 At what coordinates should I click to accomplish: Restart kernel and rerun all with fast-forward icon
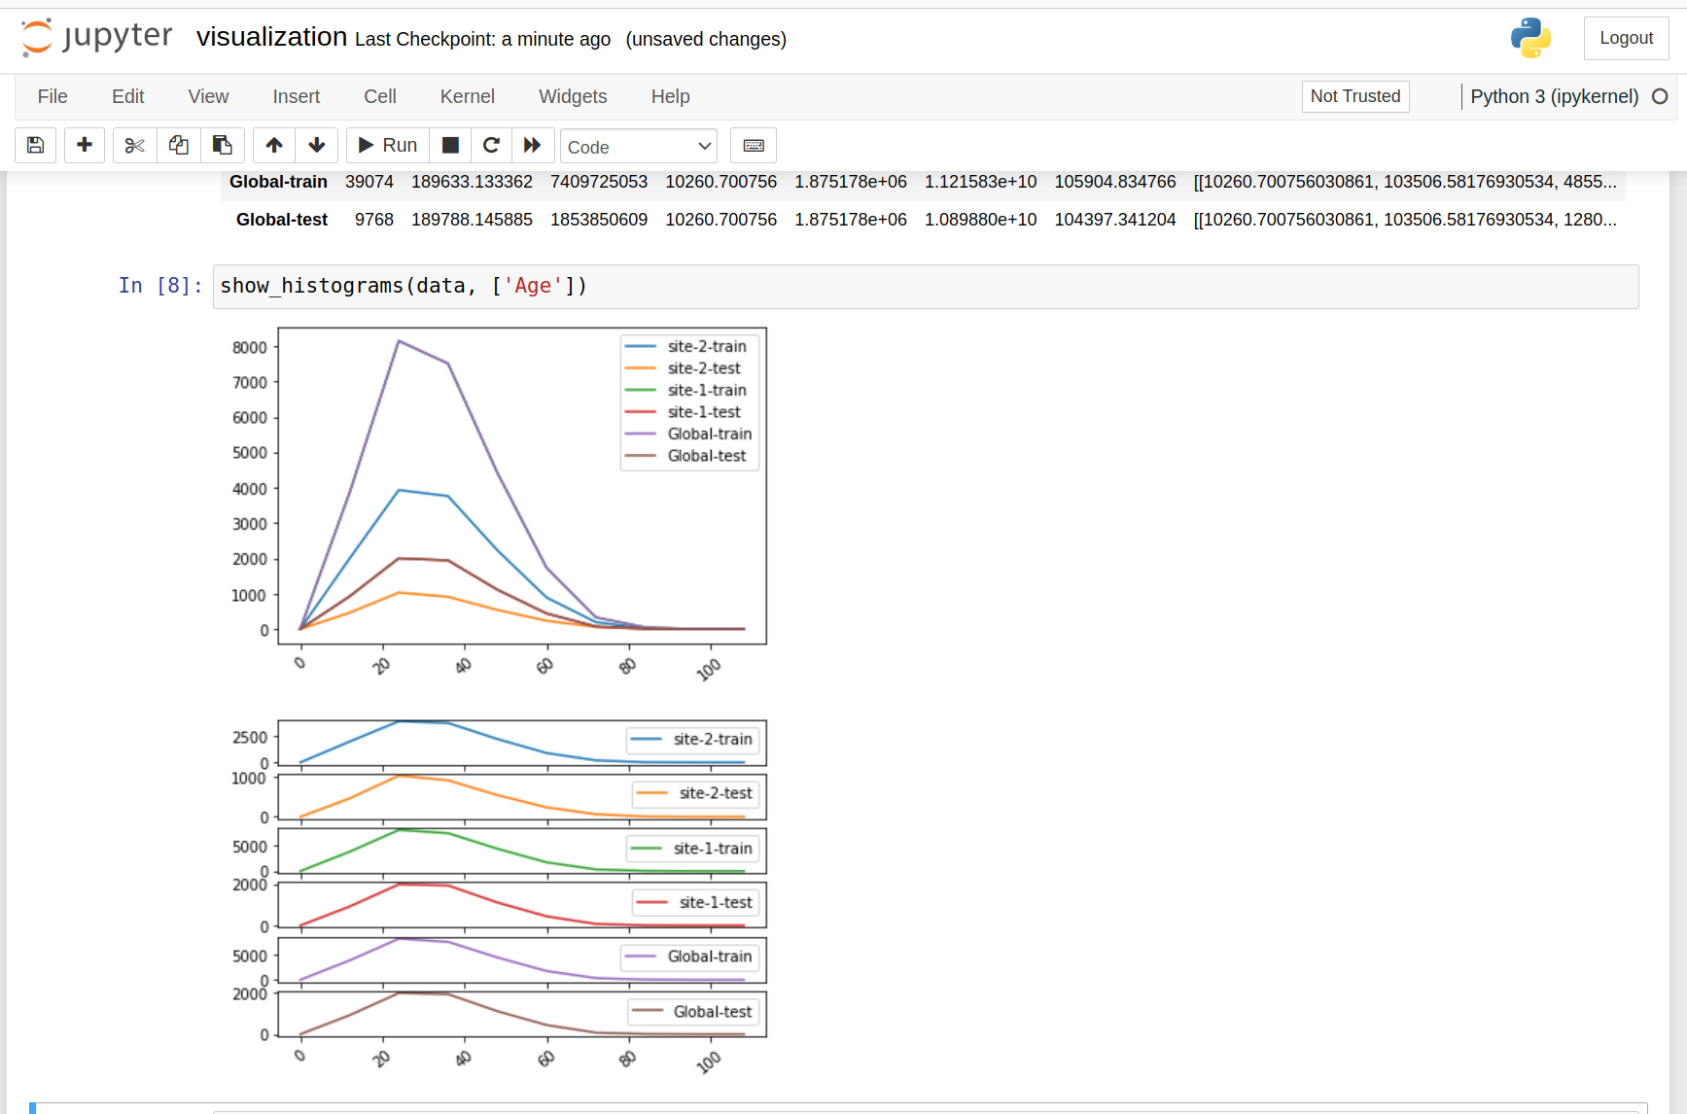point(533,146)
